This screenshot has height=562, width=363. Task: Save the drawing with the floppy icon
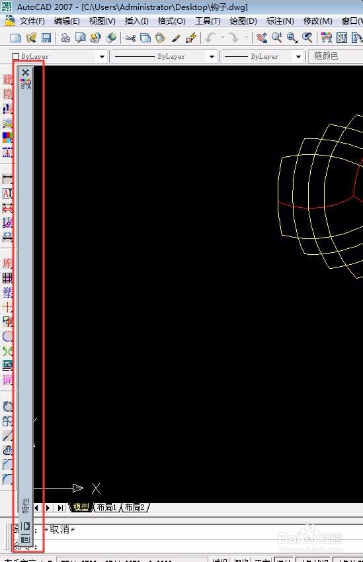coord(46,38)
